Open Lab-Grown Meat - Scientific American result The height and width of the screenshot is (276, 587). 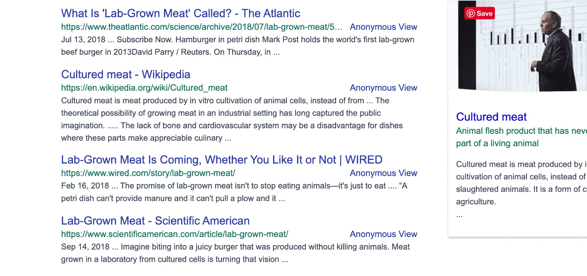pyautogui.click(x=155, y=221)
